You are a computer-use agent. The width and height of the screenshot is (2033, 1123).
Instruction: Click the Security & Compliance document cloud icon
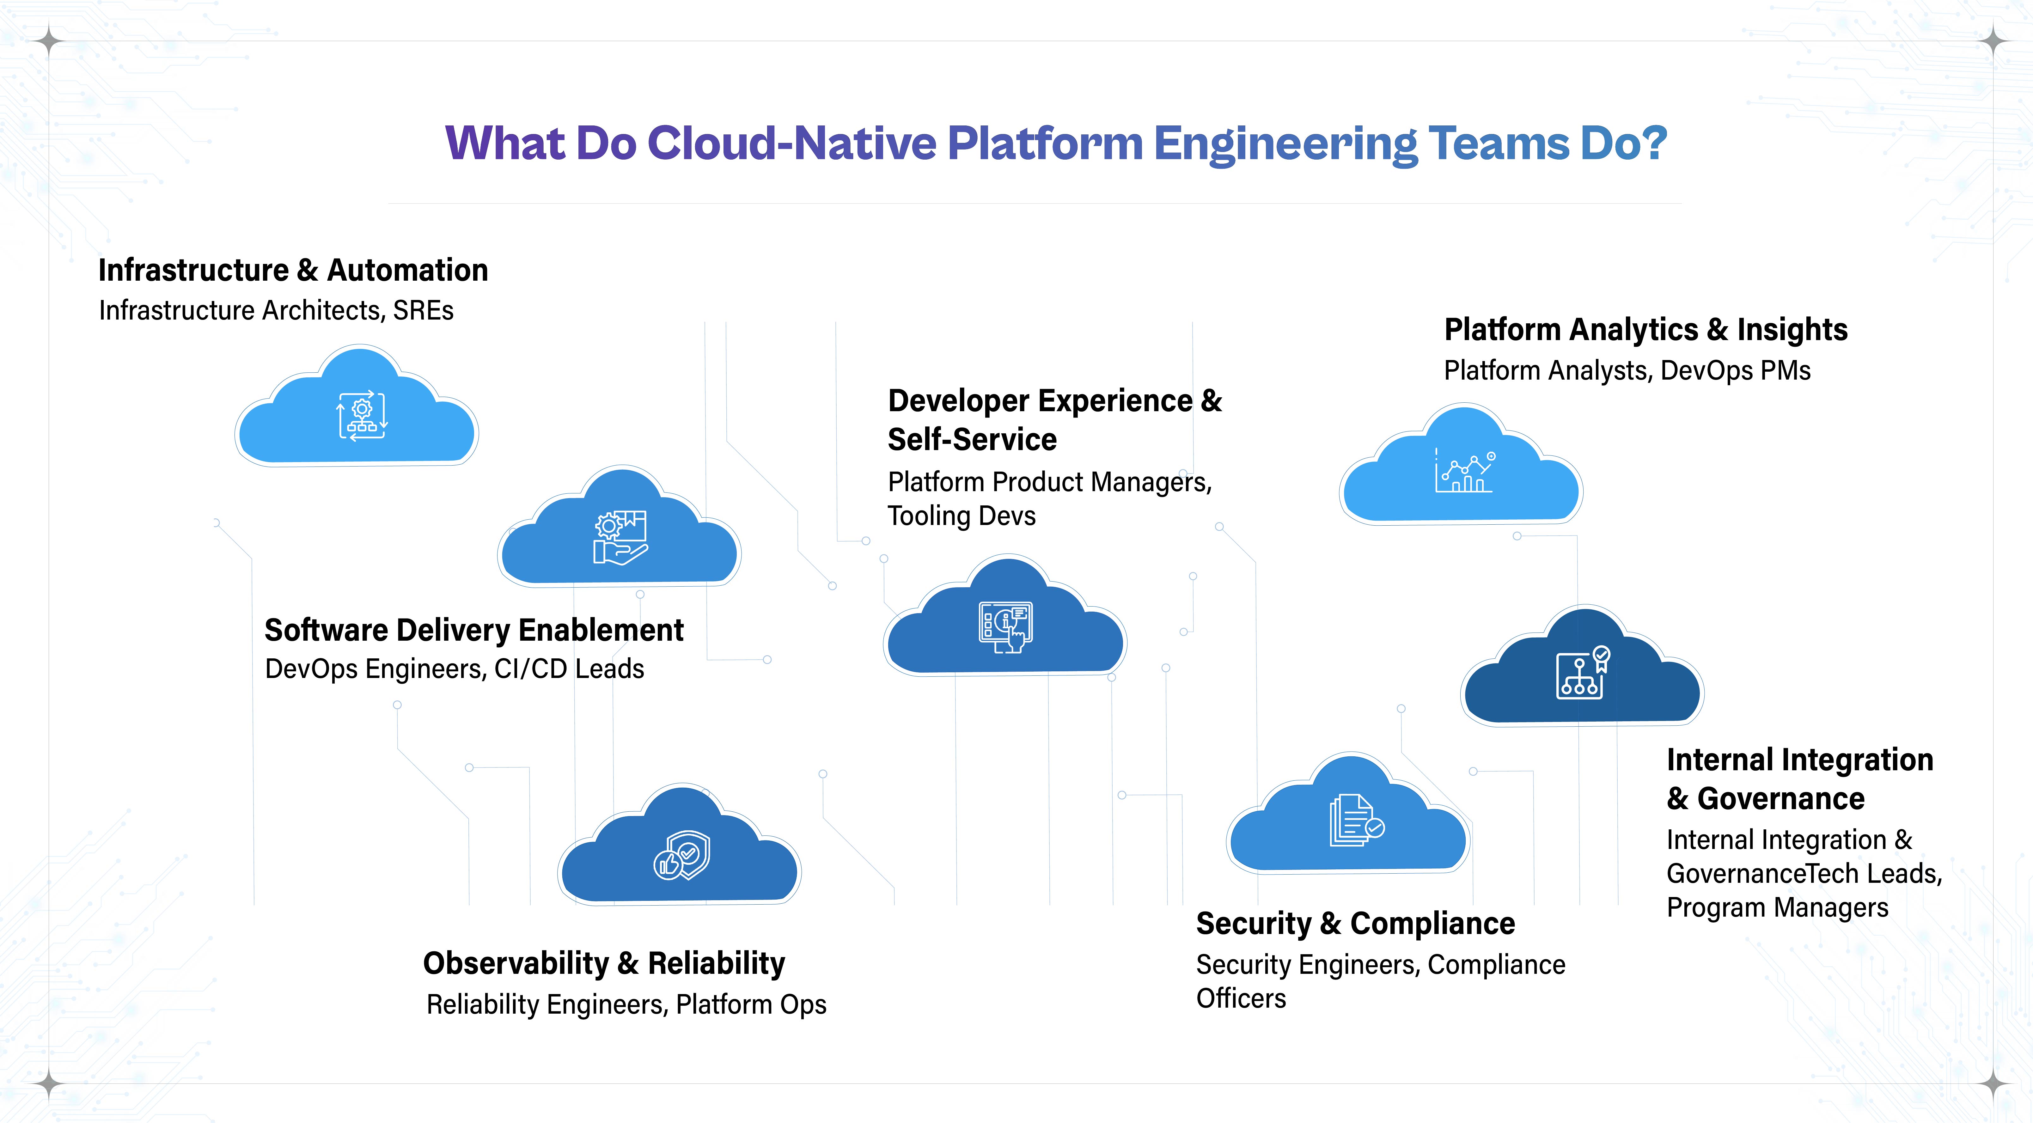1348,814
